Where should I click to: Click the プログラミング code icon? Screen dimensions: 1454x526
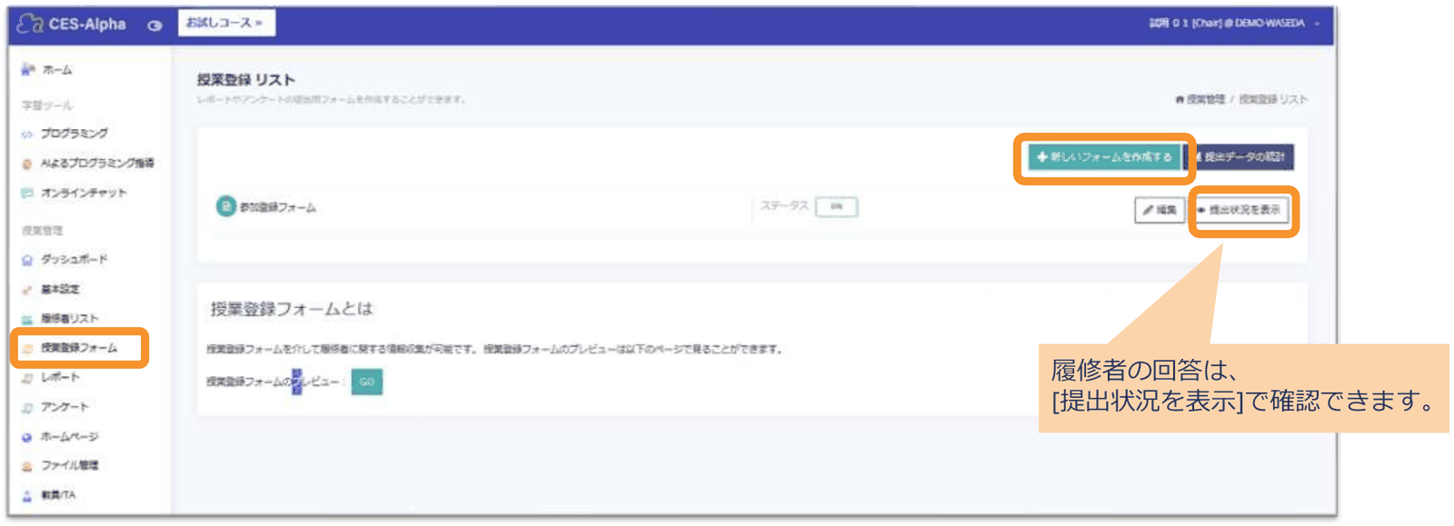pyautogui.click(x=26, y=134)
